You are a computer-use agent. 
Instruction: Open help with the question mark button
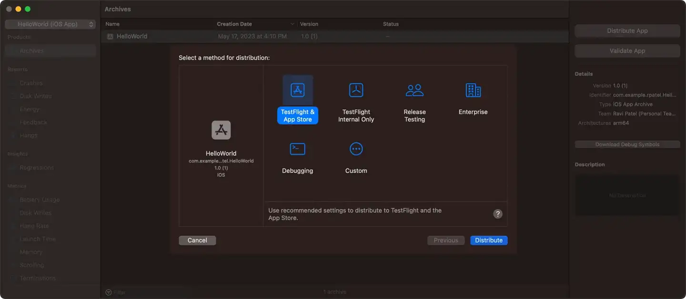pos(498,214)
